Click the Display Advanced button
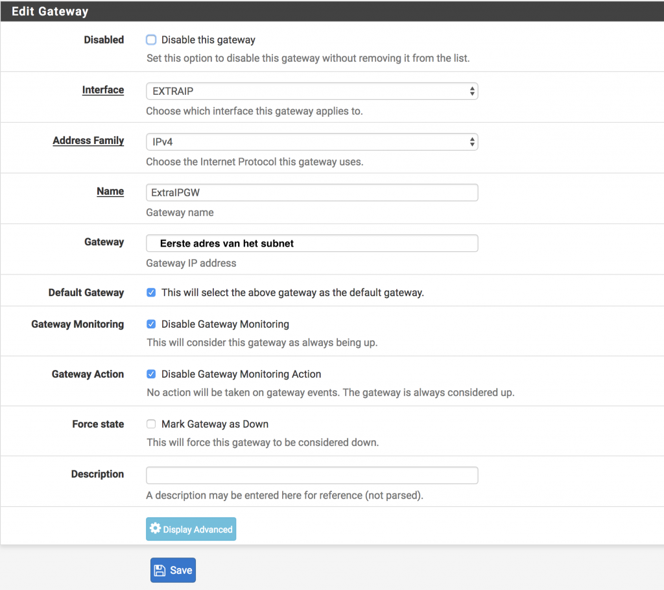Image resolution: width=664 pixels, height=590 pixels. pos(191,529)
